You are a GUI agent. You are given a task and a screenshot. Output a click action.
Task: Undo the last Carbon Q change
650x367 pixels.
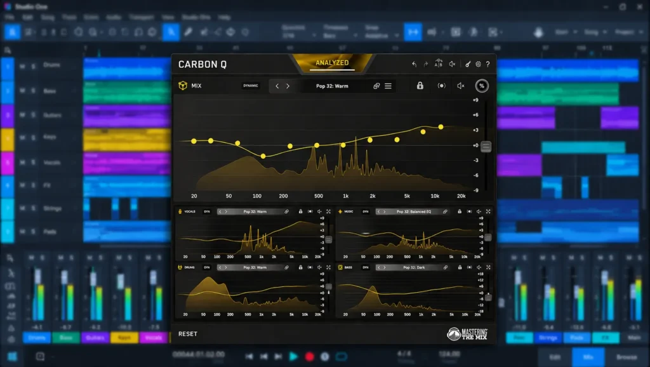tap(414, 64)
